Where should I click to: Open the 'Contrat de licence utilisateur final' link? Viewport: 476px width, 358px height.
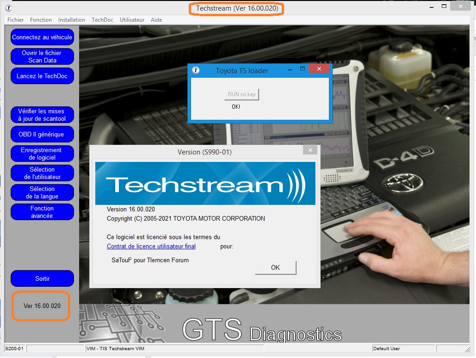click(x=151, y=246)
